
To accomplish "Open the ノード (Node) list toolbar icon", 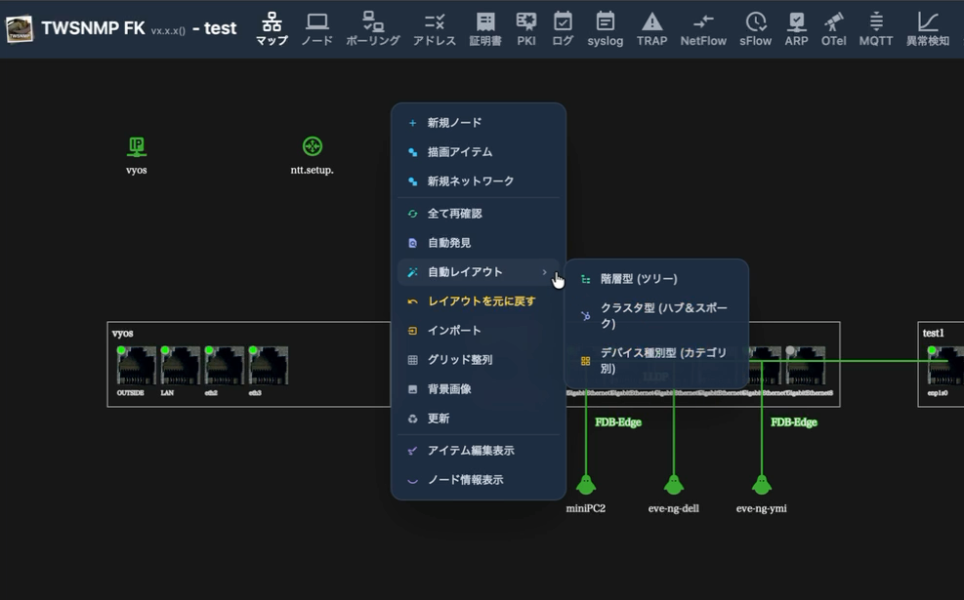I will 317,29.
